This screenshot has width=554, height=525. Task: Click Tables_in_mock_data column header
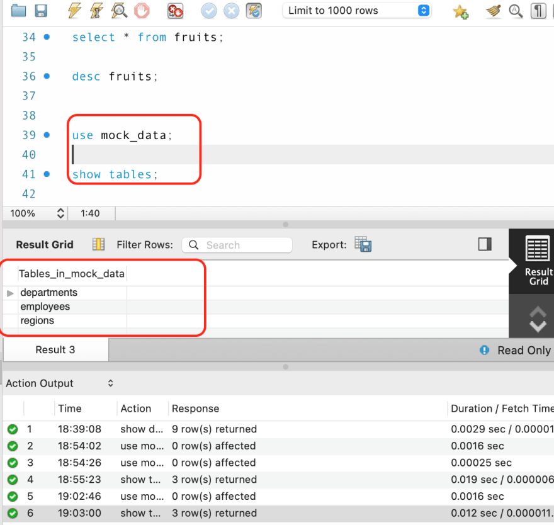point(72,274)
